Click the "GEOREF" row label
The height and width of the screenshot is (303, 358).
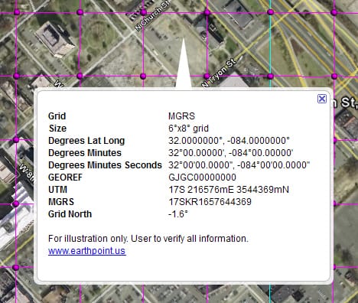(65, 178)
